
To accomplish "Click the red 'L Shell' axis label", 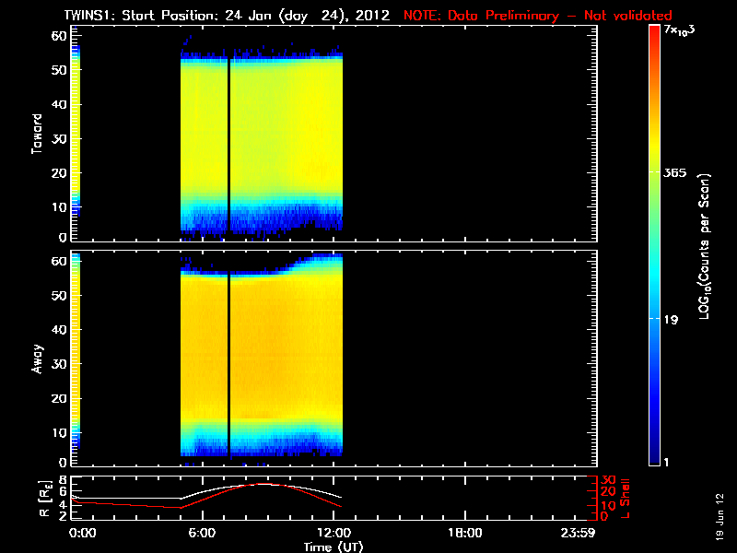I will (626, 496).
